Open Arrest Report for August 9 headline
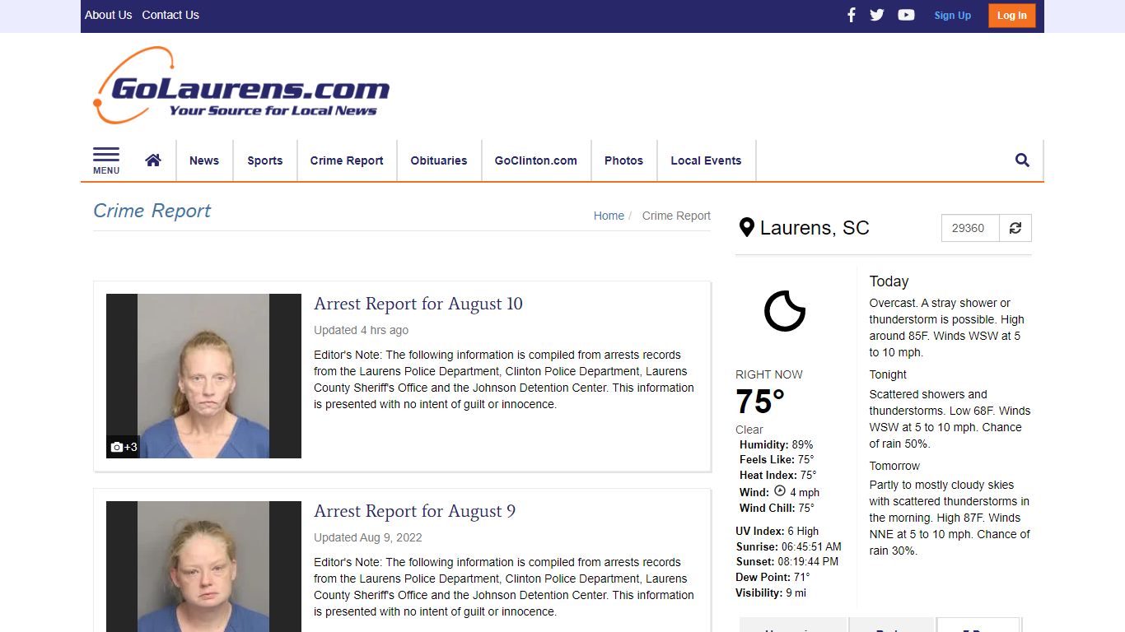Screen dimensions: 1125x632 point(414,511)
